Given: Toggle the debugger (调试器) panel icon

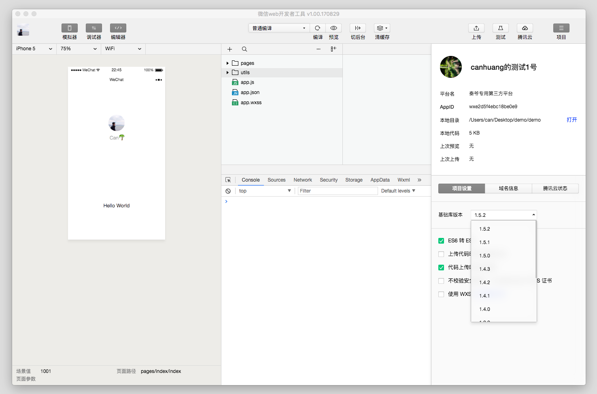Looking at the screenshot, I should (93, 28).
